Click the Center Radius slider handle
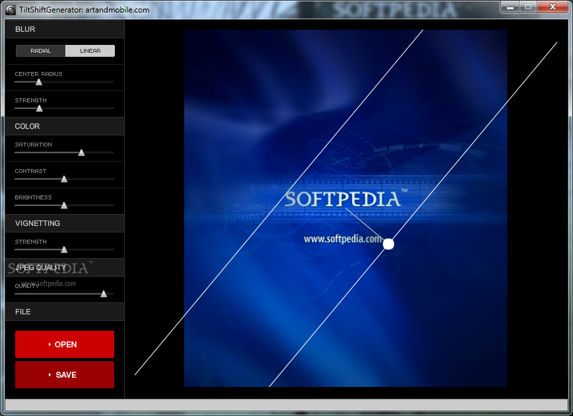Image resolution: width=573 pixels, height=416 pixels. coord(39,82)
